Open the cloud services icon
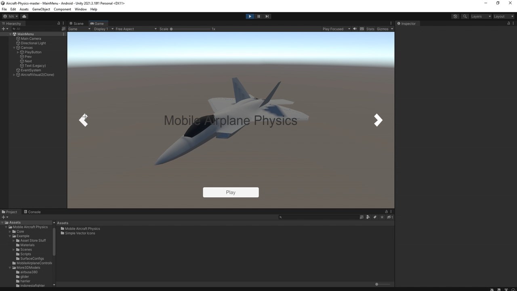The width and height of the screenshot is (517, 291). pyautogui.click(x=24, y=17)
